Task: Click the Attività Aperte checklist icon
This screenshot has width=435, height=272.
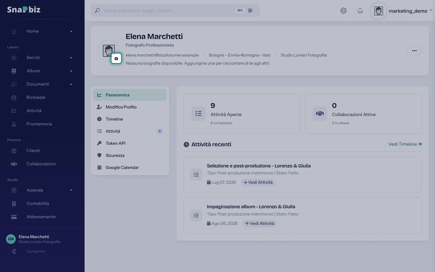Action: tap(198, 113)
